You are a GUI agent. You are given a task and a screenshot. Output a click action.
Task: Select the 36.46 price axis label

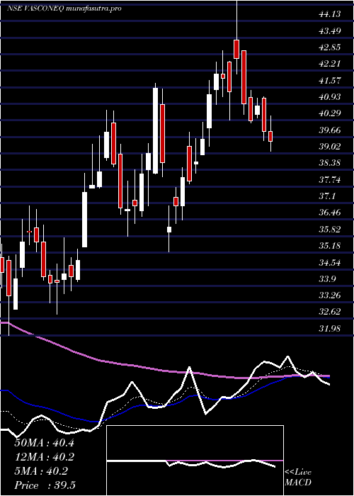coord(330,213)
